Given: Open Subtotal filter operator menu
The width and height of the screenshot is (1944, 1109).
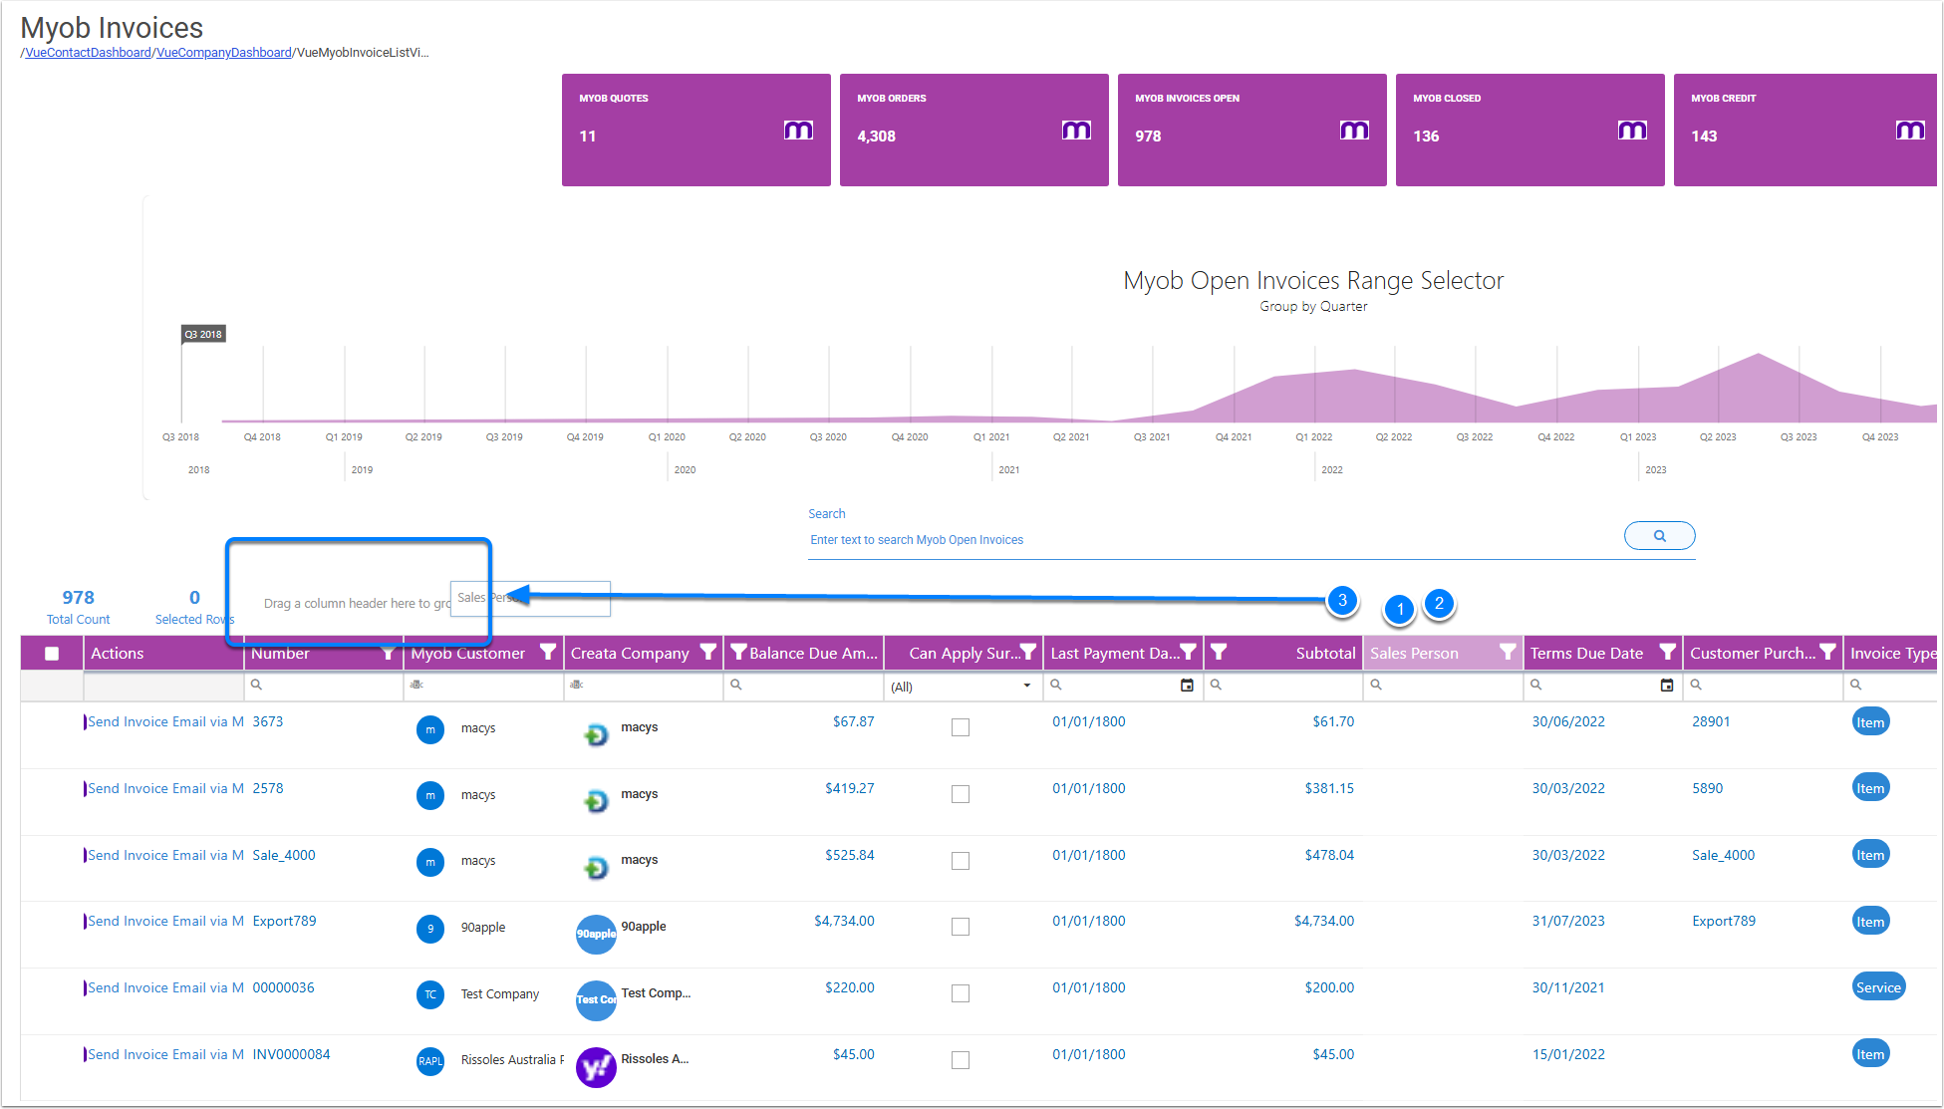Looking at the screenshot, I should click(x=1216, y=685).
